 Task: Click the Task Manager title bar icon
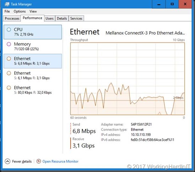[7, 4]
